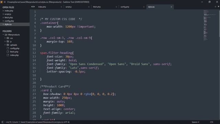Select the style.css tab
The image size is (220, 124).
151,7
